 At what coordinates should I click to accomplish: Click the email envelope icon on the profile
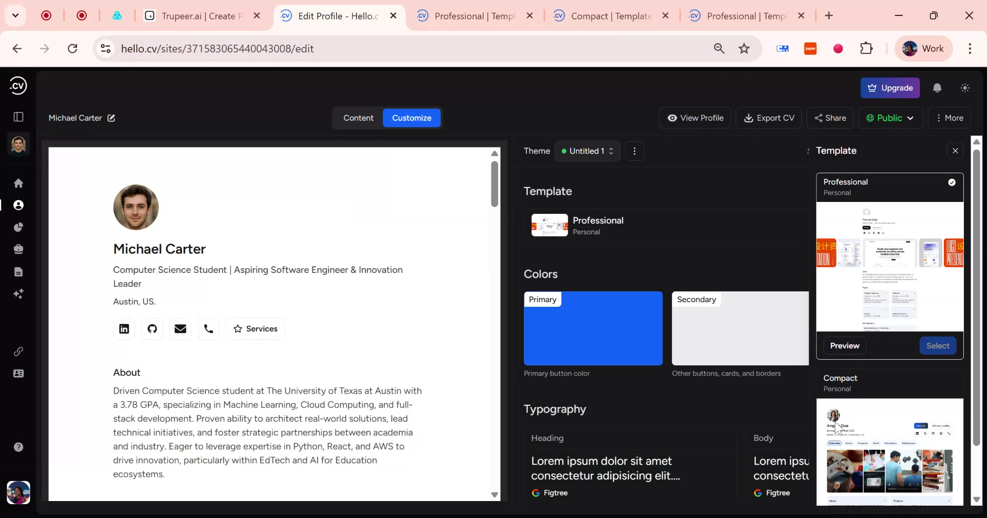coord(180,328)
